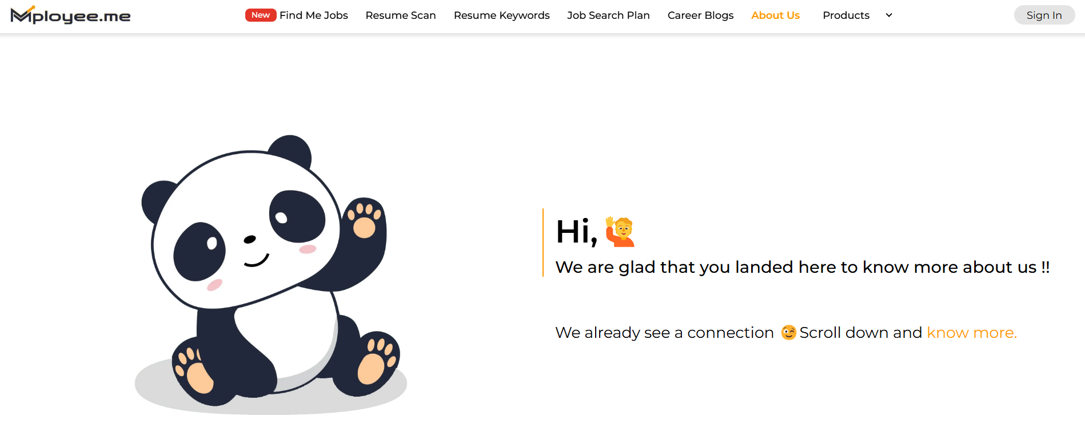Viewport: 1085px width, 444px height.
Task: Click "We already see a connection" text
Action: (664, 332)
